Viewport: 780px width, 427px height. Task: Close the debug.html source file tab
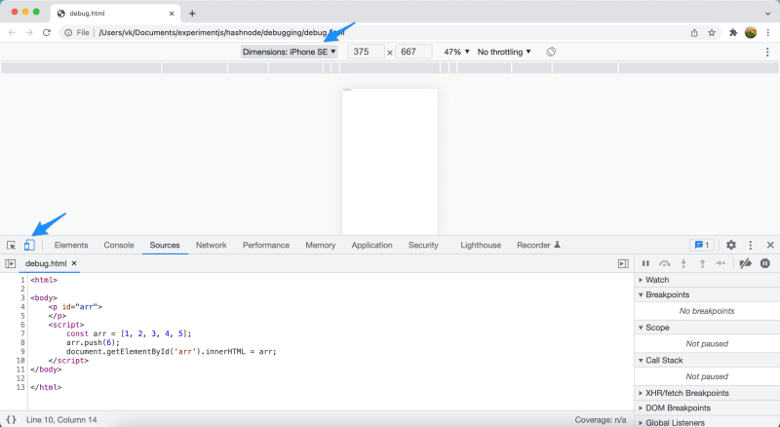74,263
